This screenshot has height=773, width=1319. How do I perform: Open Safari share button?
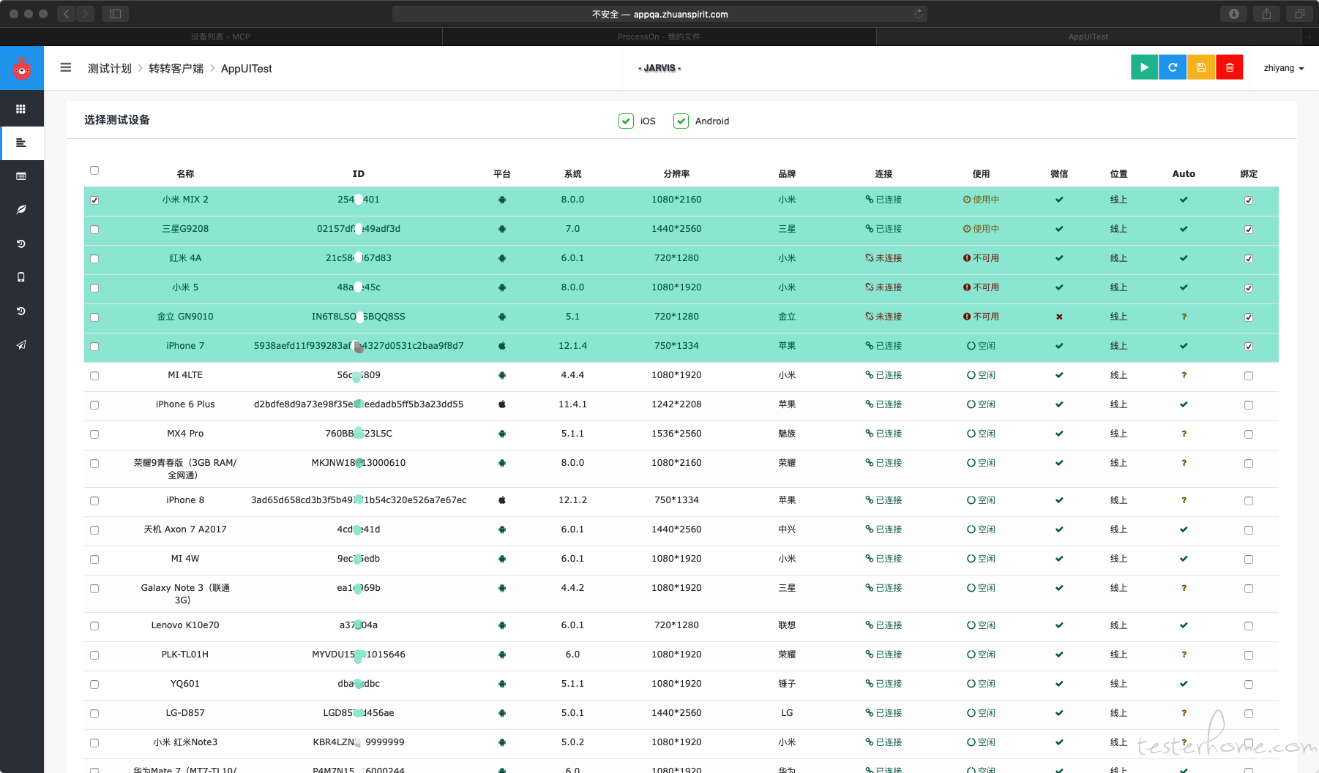coord(1266,14)
